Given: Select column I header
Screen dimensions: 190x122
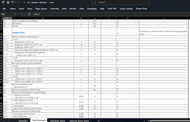Looking at the screenshot, I should 164,18.
